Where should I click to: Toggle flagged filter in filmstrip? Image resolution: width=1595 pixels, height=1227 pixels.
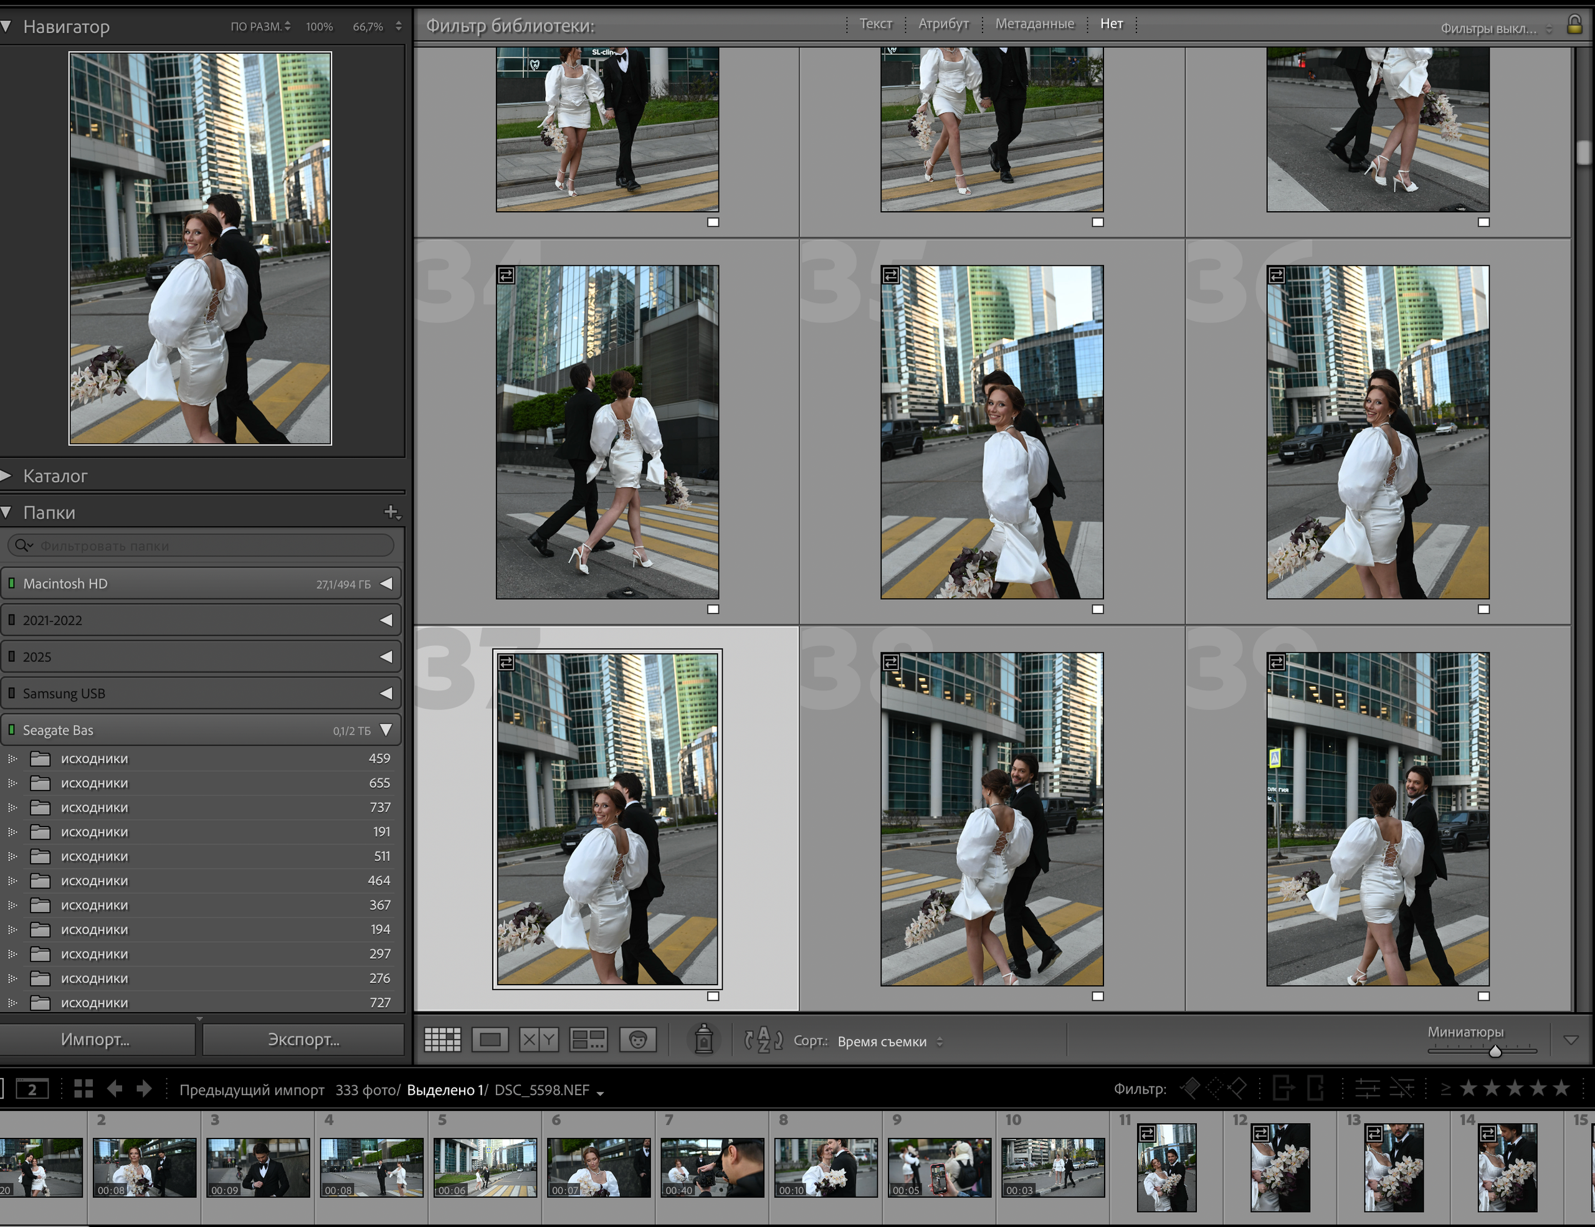tap(1191, 1088)
